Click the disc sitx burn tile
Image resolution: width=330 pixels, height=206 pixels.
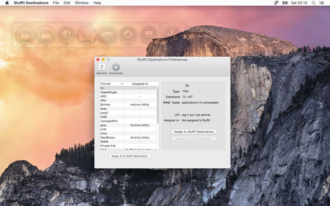click(128, 35)
